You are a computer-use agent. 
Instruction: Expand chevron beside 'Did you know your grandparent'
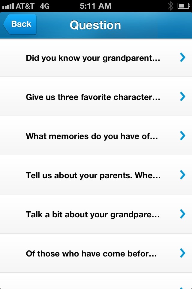click(x=182, y=57)
